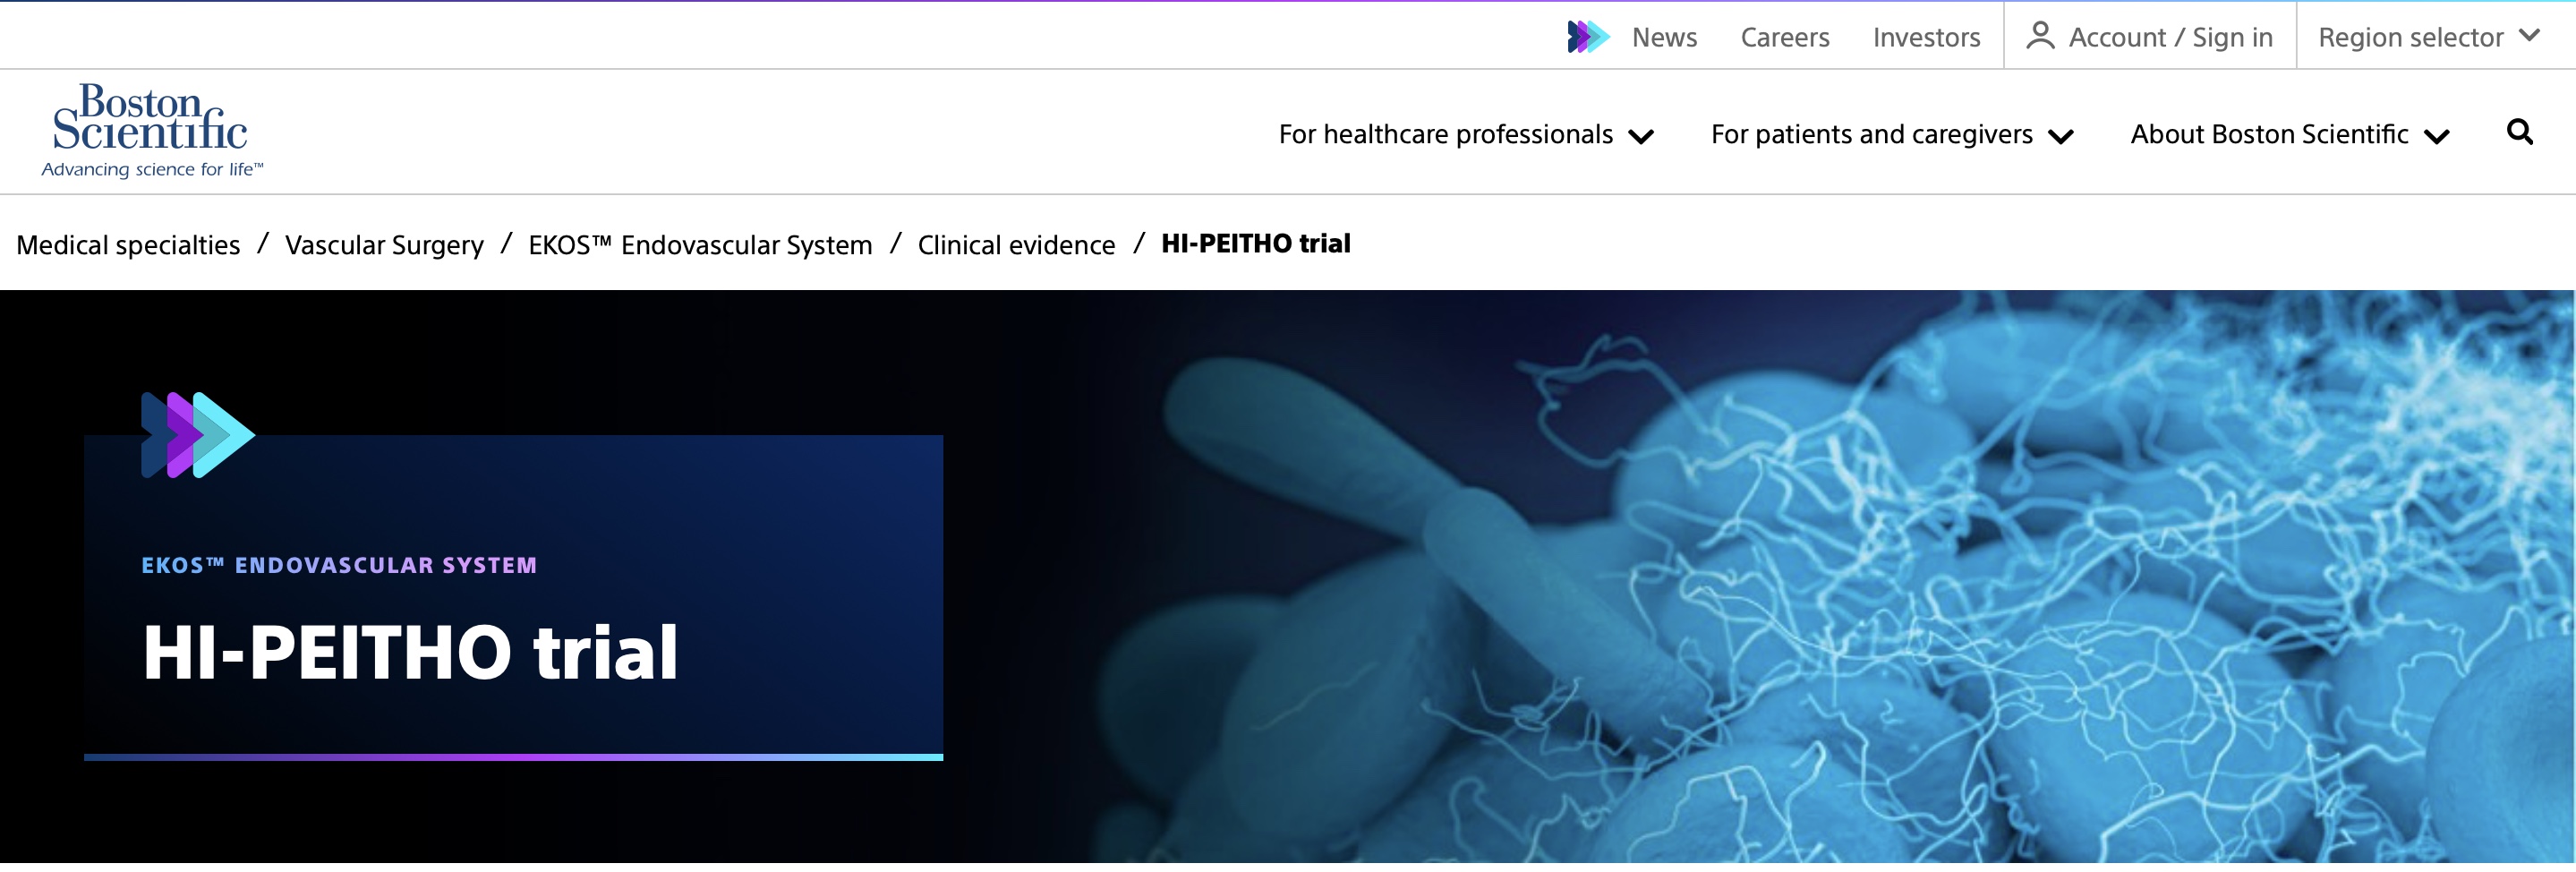Viewport: 2576px width, 872px height.
Task: Click the HI-PEITHO trial breadcrumb text
Action: 1256,244
